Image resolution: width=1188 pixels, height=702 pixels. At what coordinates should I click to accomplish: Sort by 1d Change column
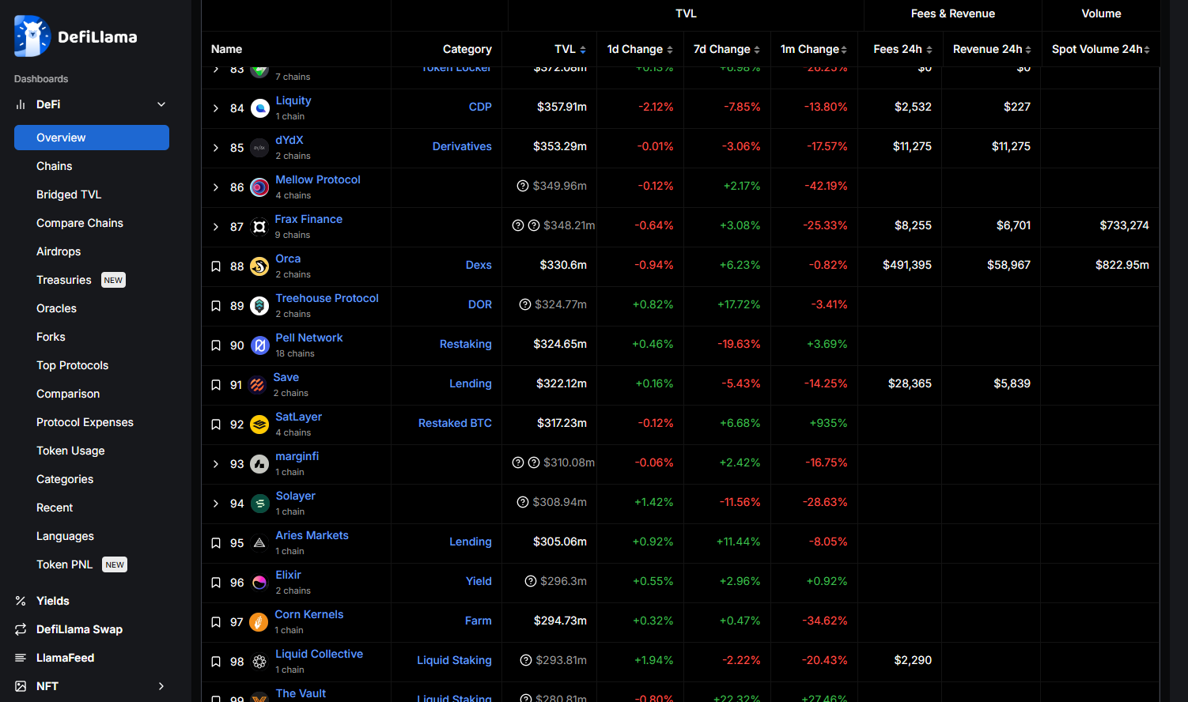640,49
